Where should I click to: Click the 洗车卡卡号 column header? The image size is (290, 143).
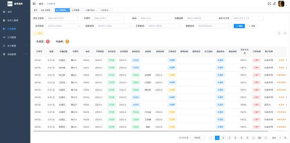point(244,52)
